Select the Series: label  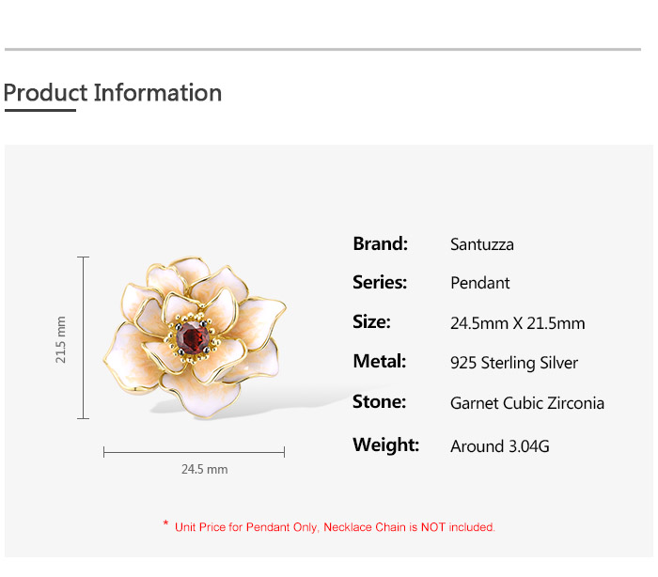pos(380,283)
